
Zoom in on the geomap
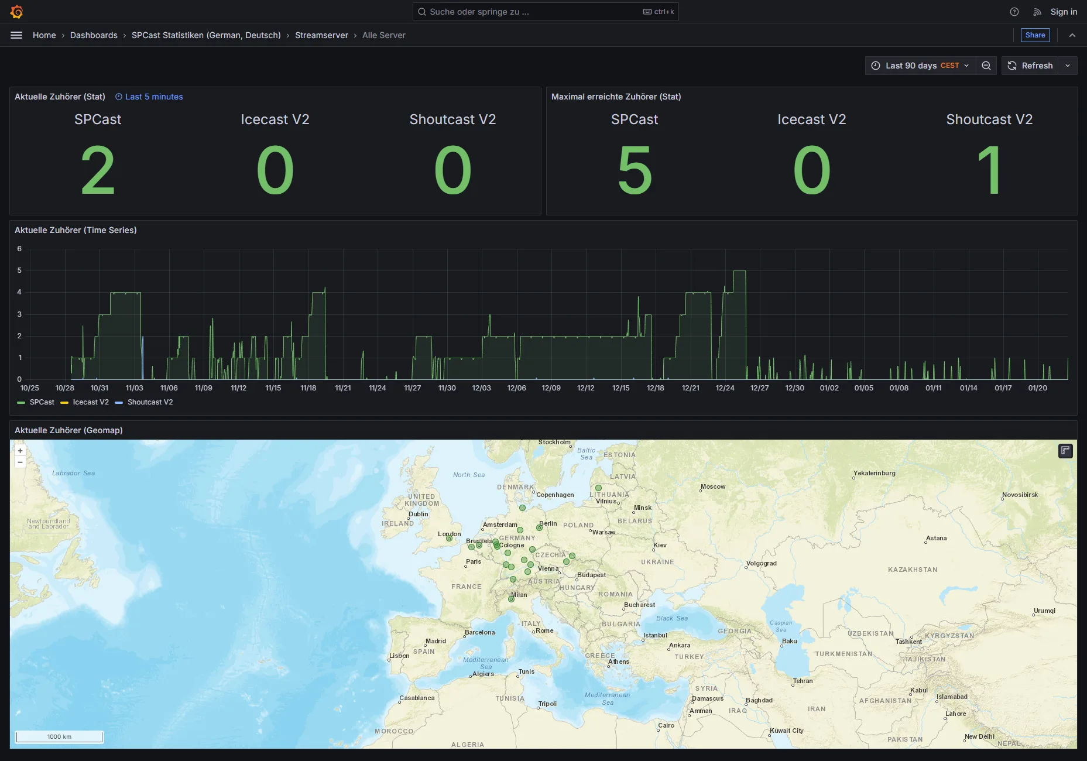pyautogui.click(x=20, y=451)
